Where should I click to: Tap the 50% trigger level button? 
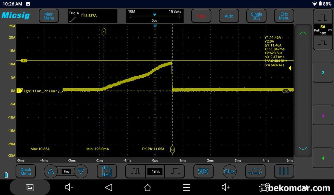(x=203, y=171)
